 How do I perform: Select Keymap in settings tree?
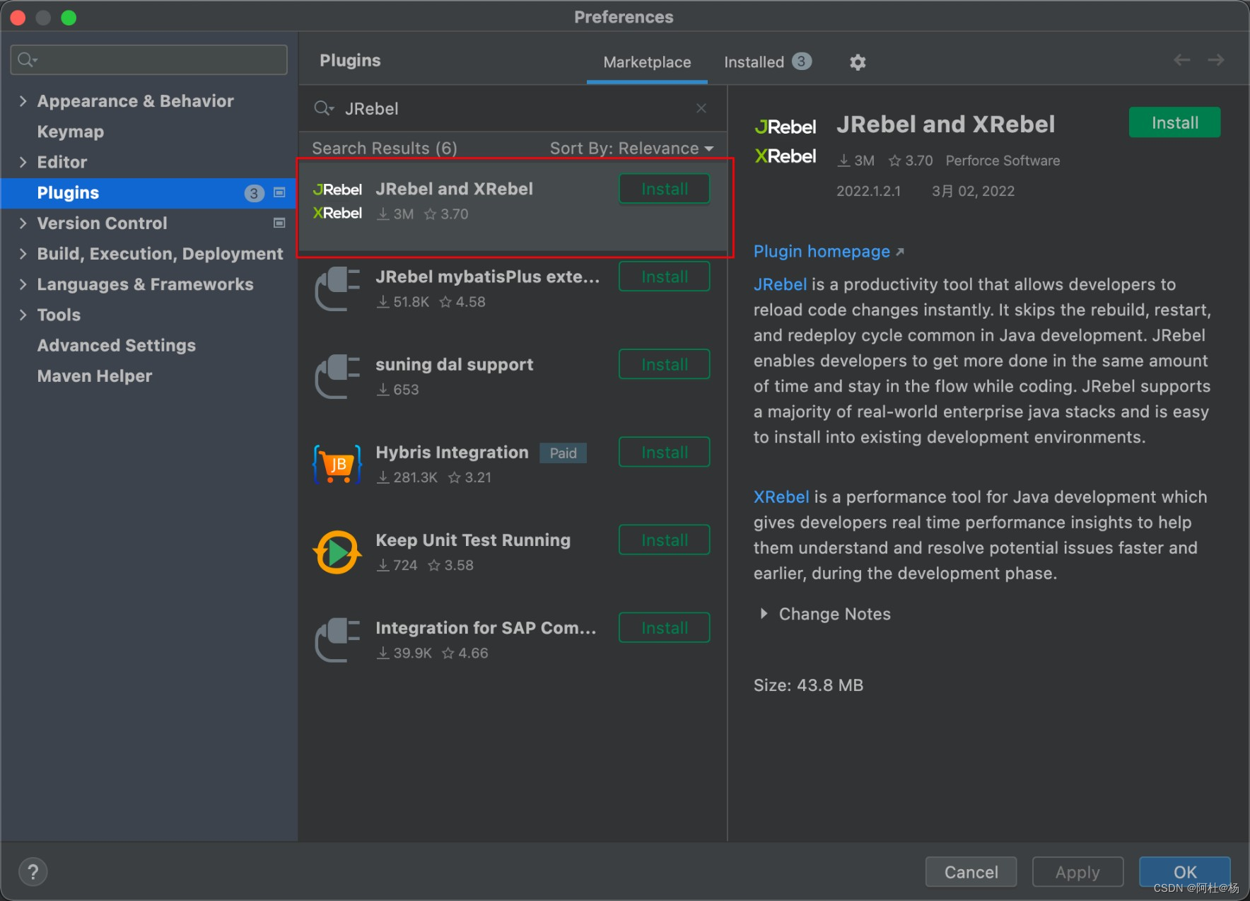(71, 132)
